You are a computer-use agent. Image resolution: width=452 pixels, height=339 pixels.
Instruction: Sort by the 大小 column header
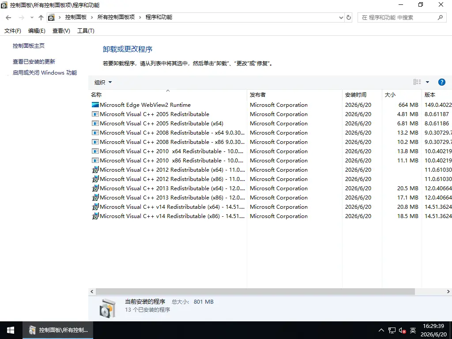pyautogui.click(x=402, y=94)
